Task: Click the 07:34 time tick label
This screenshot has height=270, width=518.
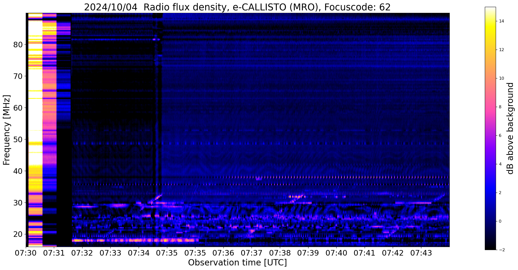Action: coord(139,253)
